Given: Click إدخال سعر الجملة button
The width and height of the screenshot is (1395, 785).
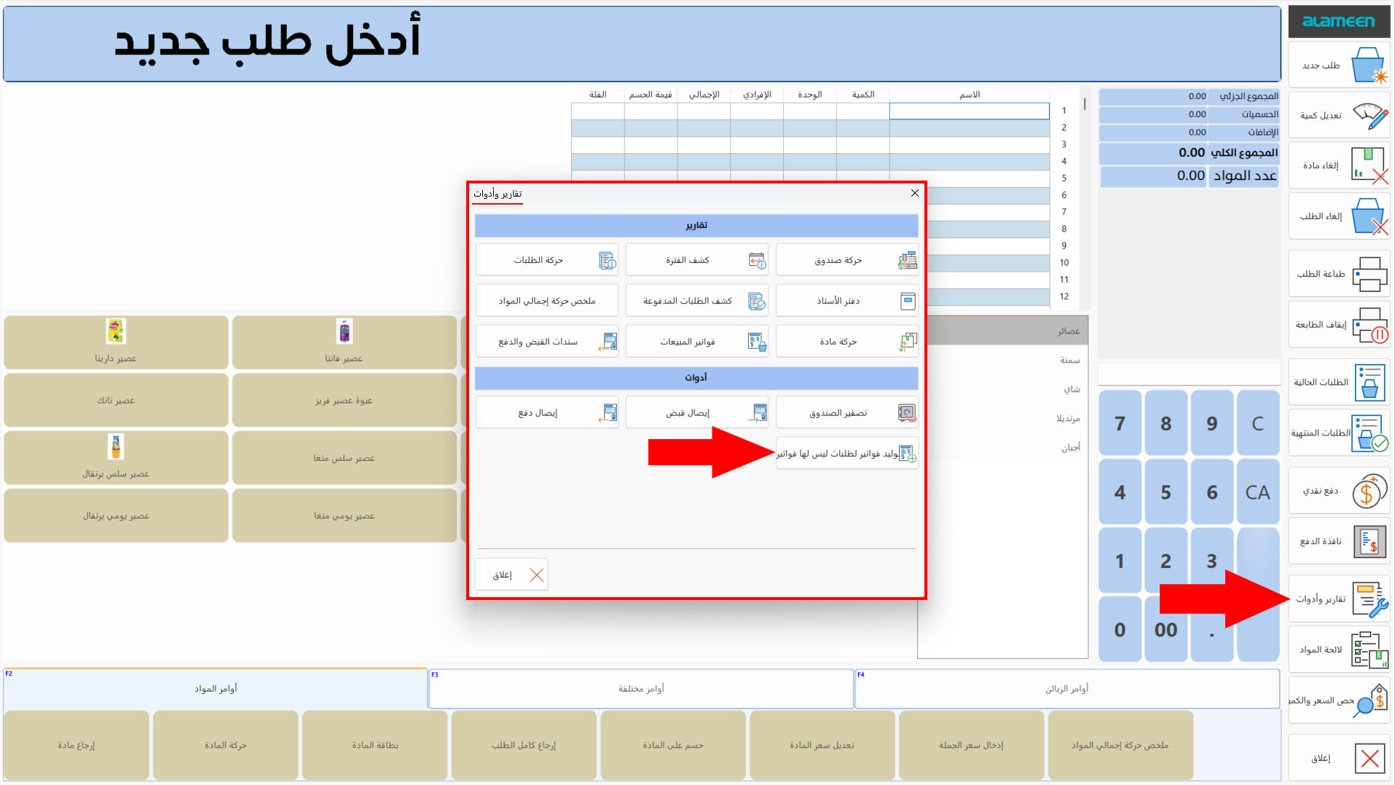Looking at the screenshot, I should click(971, 745).
